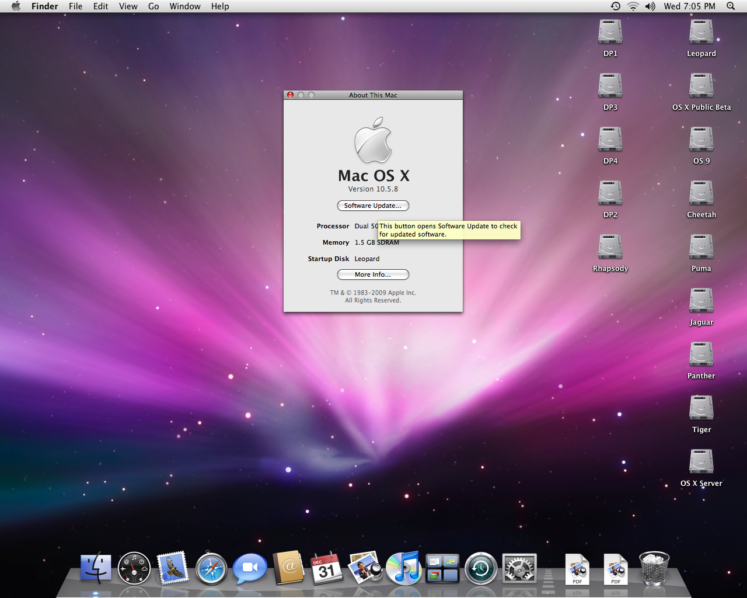747x598 pixels.
Task: Click the Software Update... button
Action: (373, 206)
